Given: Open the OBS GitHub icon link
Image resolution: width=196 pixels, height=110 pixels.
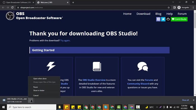Looking at the screenshot, I should tap(168, 19).
